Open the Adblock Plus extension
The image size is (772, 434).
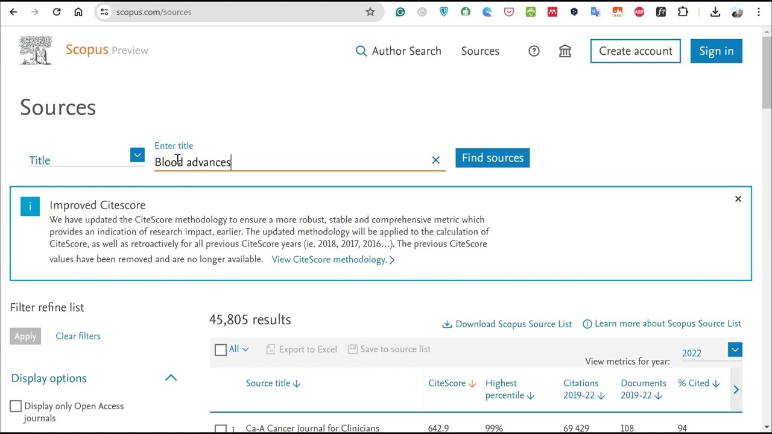point(639,12)
